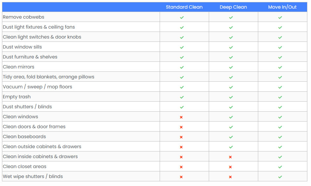Click Deep Clean red X for inside cabinets
This screenshot has height=186, width=311.
(230, 157)
